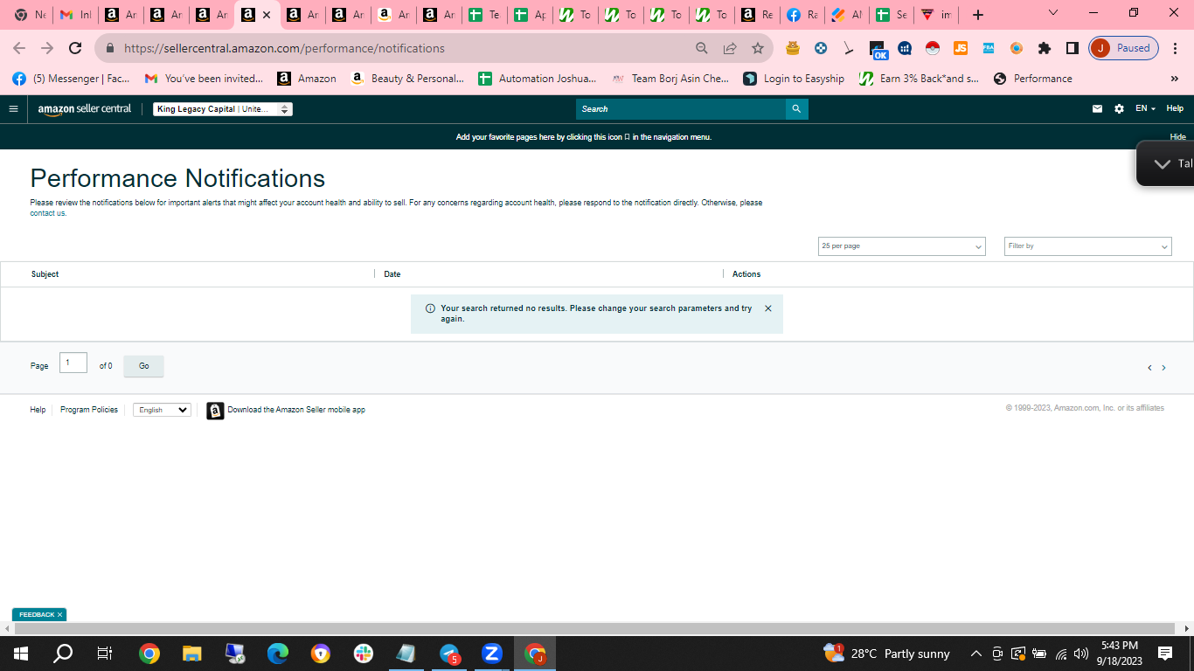Open the Beauty & Personal bookmark
The height and width of the screenshot is (671, 1194).
point(407,79)
